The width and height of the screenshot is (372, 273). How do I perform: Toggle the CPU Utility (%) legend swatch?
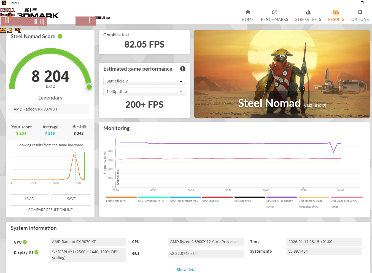pos(250,197)
